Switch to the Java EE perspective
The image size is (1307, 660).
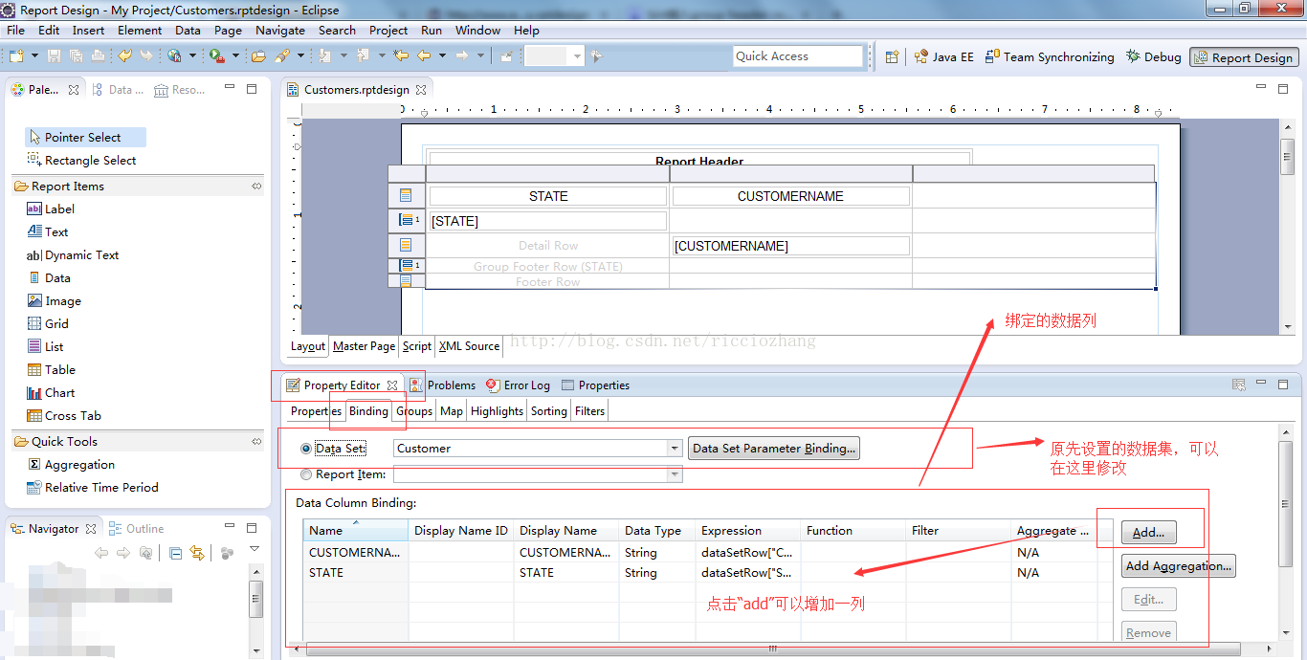coord(943,57)
